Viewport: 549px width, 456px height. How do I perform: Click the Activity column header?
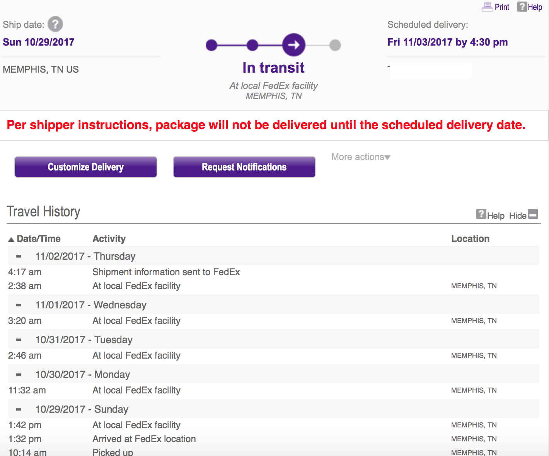[x=109, y=239]
